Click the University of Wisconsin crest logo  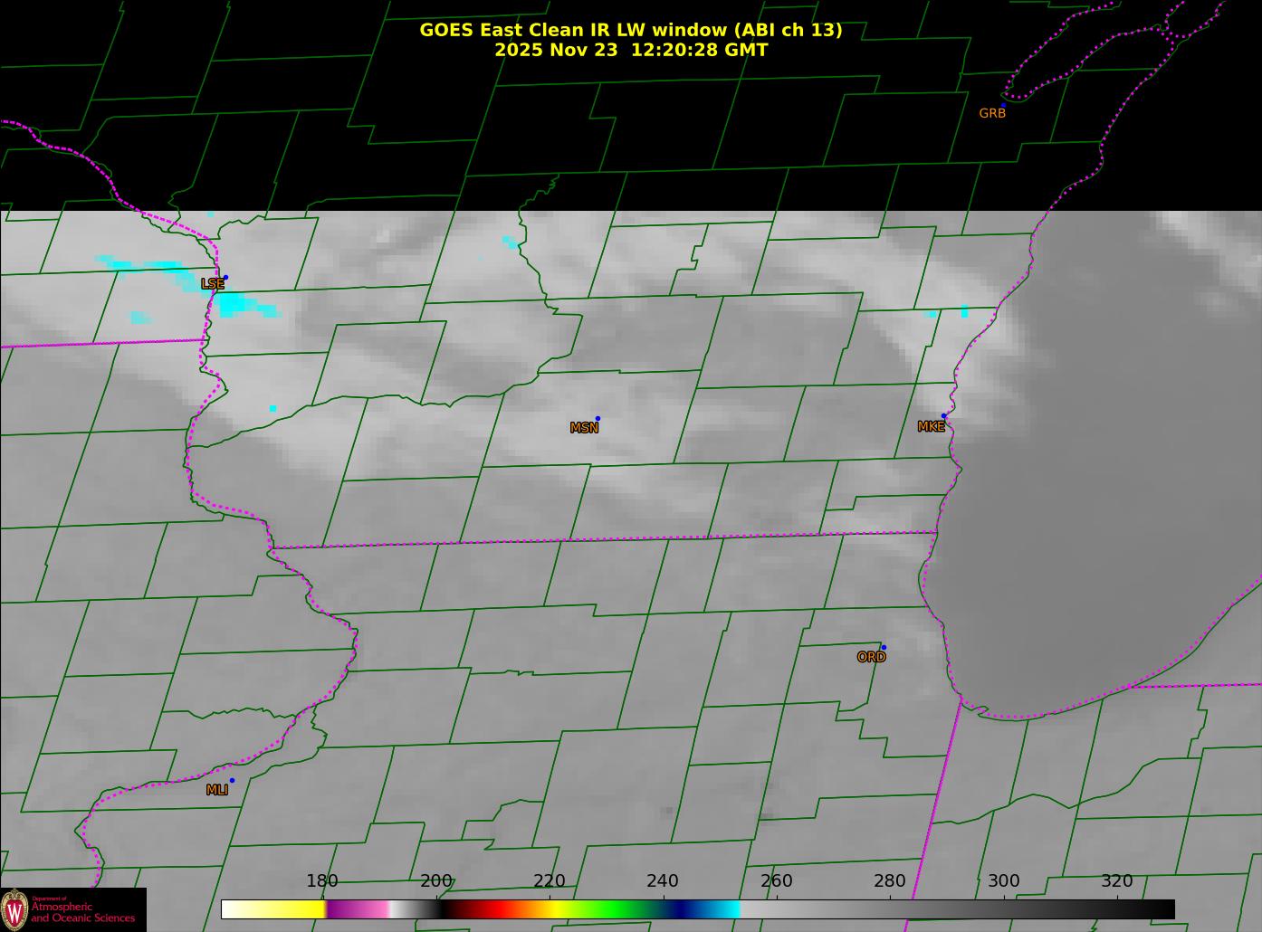[x=14, y=909]
